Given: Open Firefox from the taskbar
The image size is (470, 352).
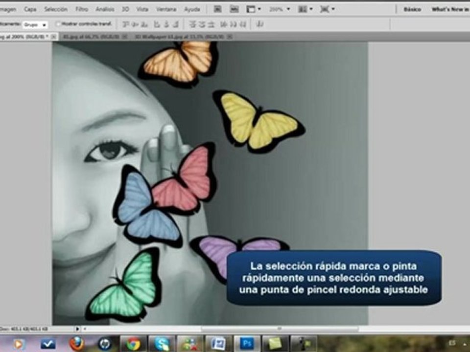Looking at the screenshot, I should coord(76,344).
